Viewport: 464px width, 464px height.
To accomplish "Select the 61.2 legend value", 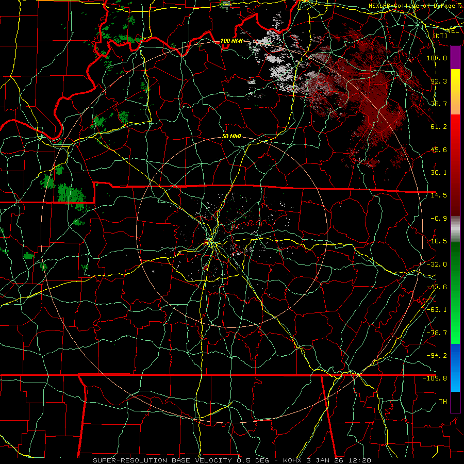I will point(439,127).
